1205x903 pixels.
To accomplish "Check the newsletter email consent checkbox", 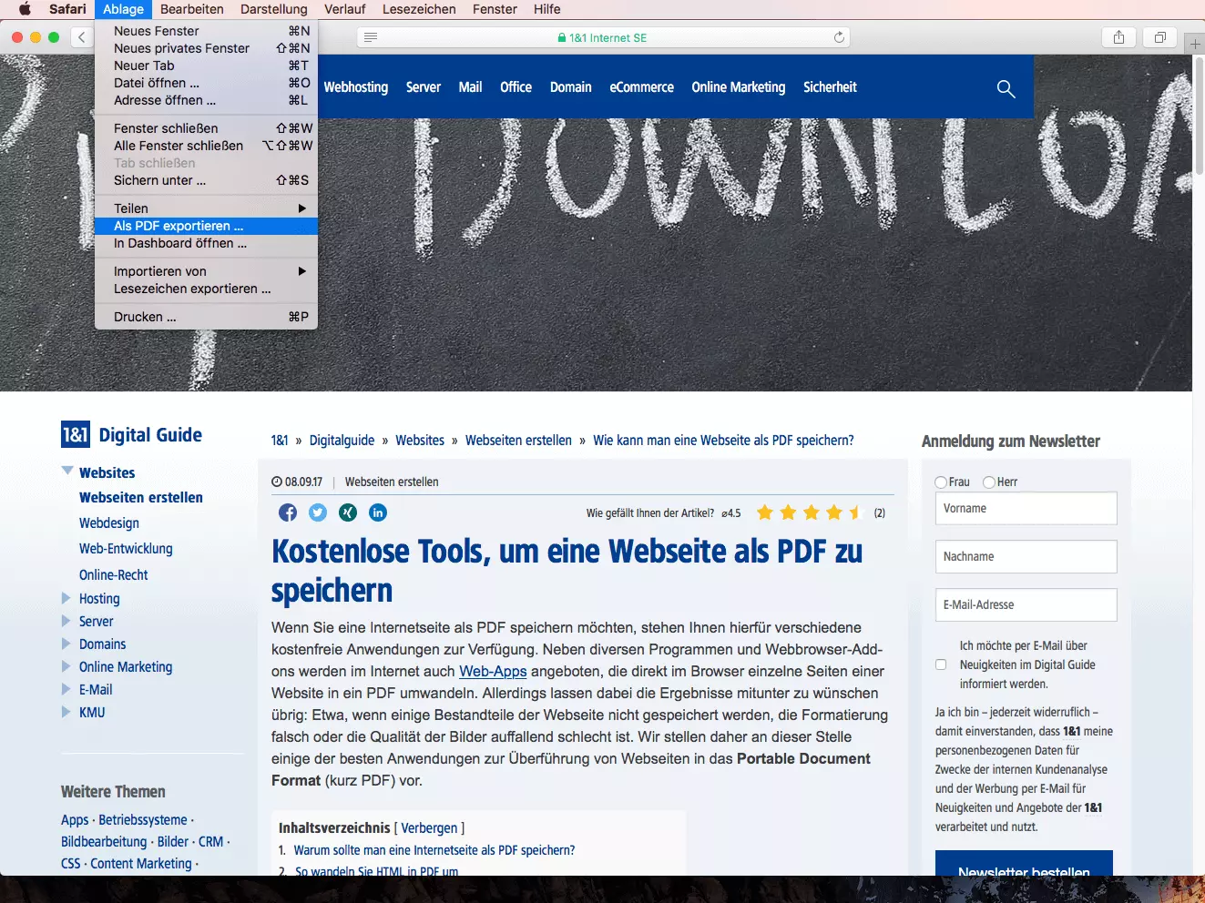I will tap(941, 665).
